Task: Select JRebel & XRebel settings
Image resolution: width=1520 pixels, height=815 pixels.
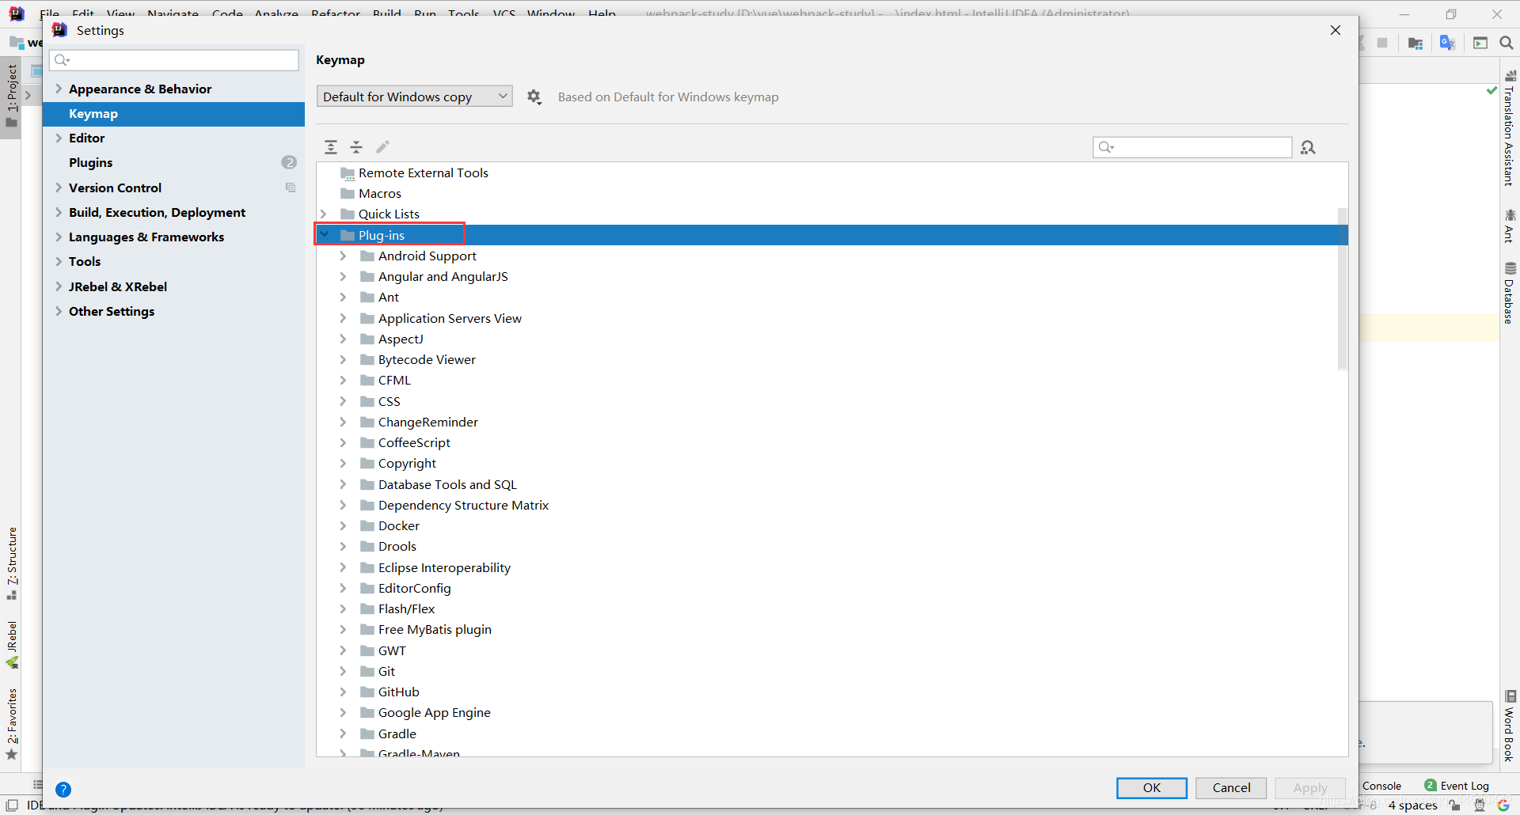Action: point(174,286)
